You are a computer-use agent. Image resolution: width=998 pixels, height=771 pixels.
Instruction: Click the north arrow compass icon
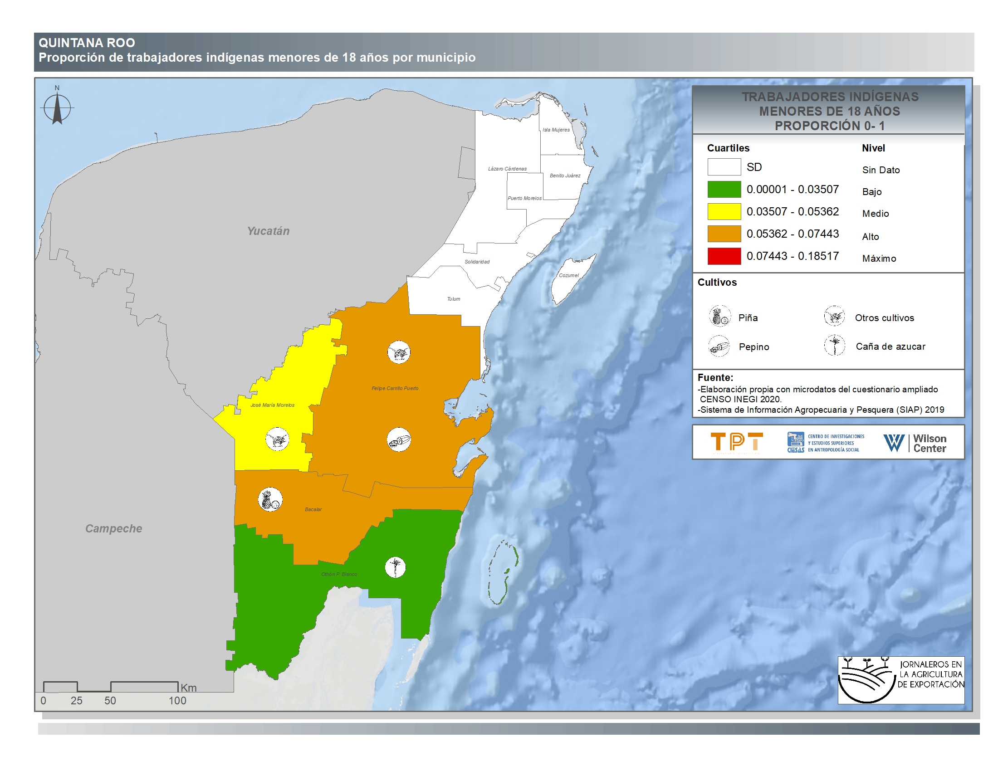tap(57, 108)
